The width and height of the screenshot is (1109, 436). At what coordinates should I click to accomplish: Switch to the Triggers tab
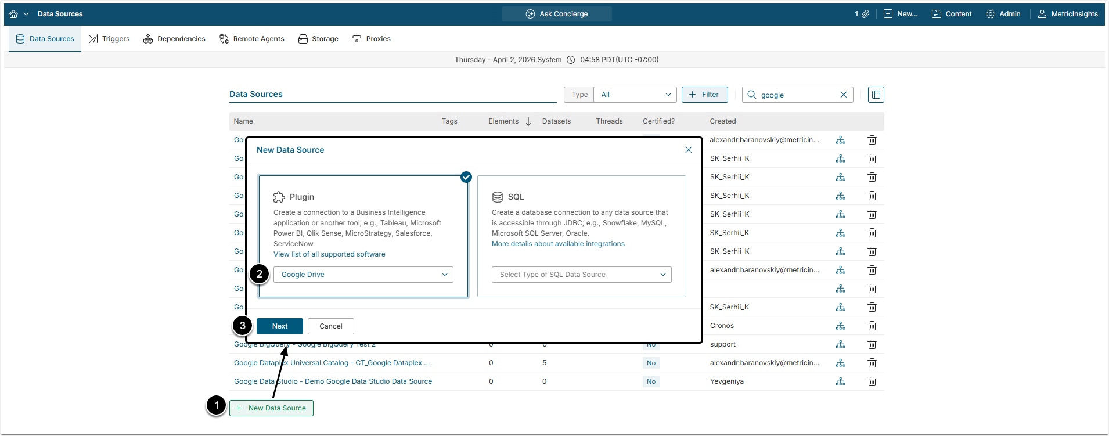109,39
